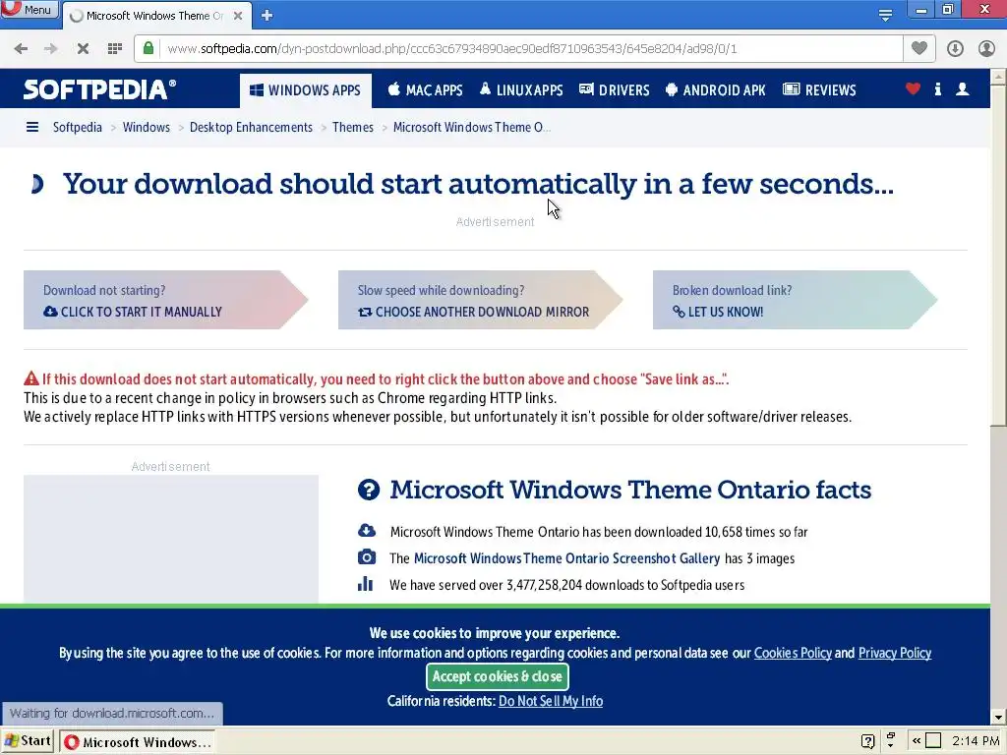Viewport: 1007px width, 755px height.
Task: Click the red warning triangle icon
Action: (31, 378)
